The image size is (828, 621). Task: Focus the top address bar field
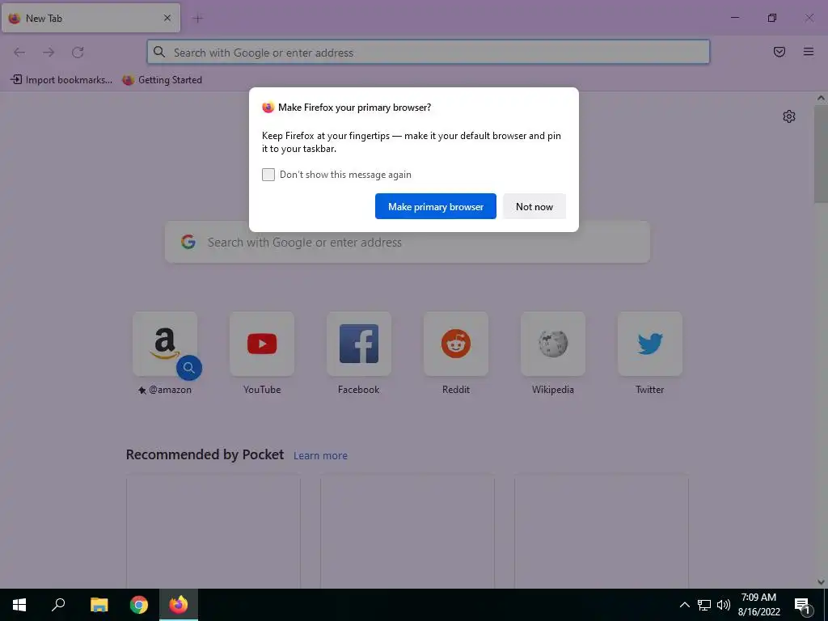click(429, 52)
